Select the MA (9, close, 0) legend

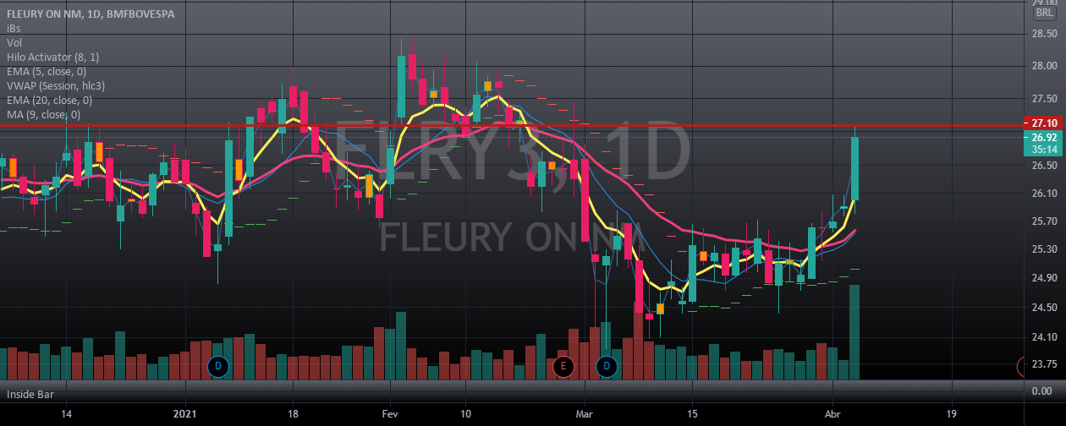44,114
